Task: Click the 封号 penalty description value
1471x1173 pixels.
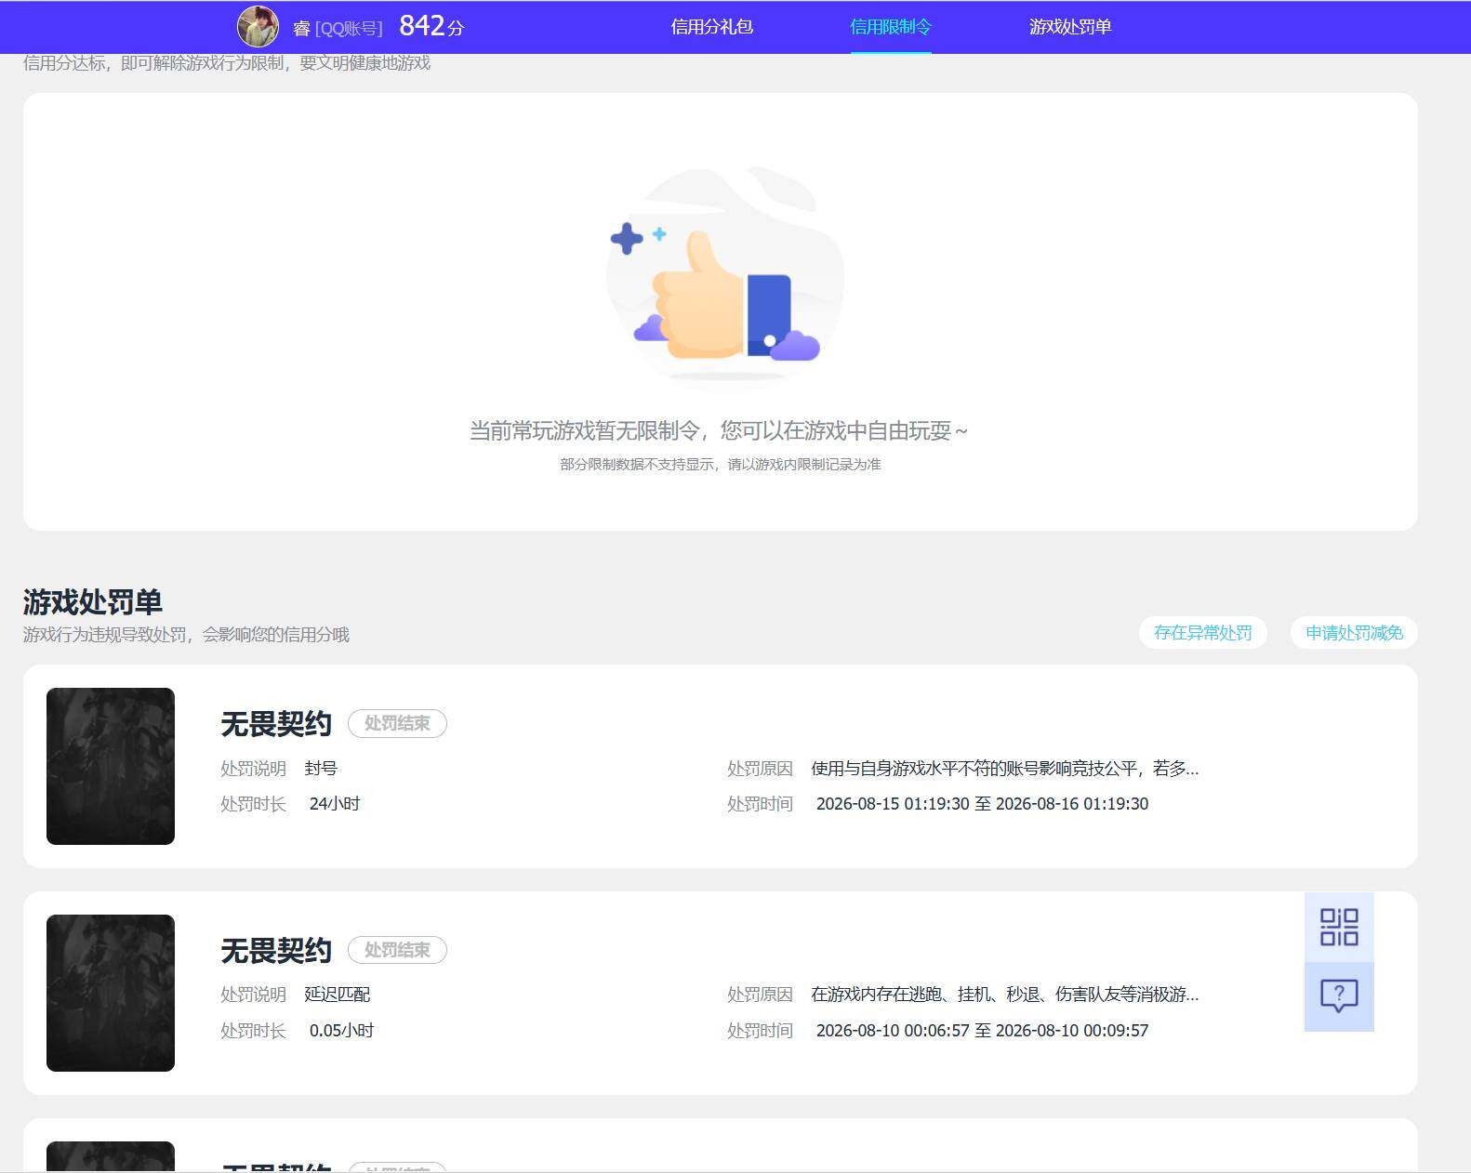Action: tap(321, 769)
